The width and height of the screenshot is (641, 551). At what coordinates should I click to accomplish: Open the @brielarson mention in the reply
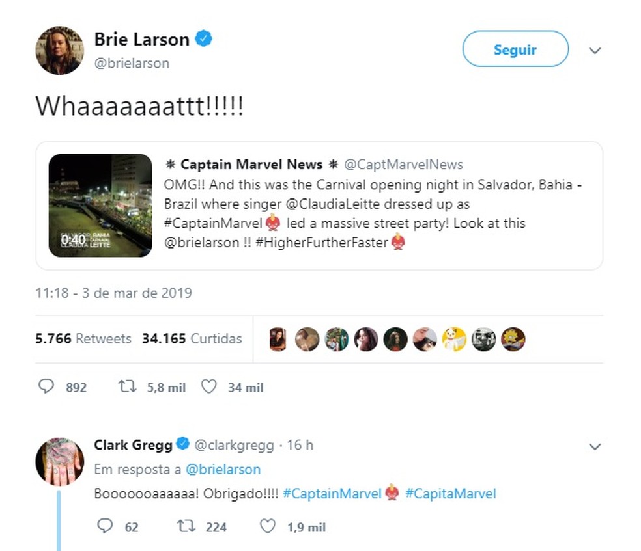(x=223, y=470)
